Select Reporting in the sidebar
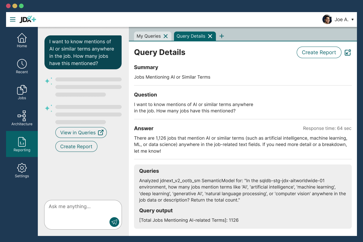The image size is (363, 242). [22, 144]
